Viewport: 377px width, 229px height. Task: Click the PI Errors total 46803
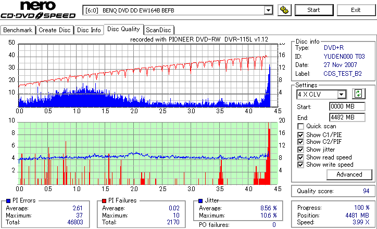[x=76, y=222]
